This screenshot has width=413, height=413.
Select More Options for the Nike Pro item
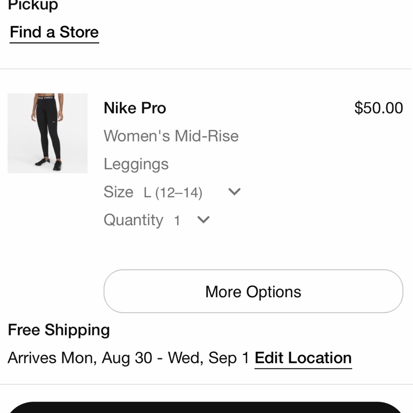pos(252,291)
